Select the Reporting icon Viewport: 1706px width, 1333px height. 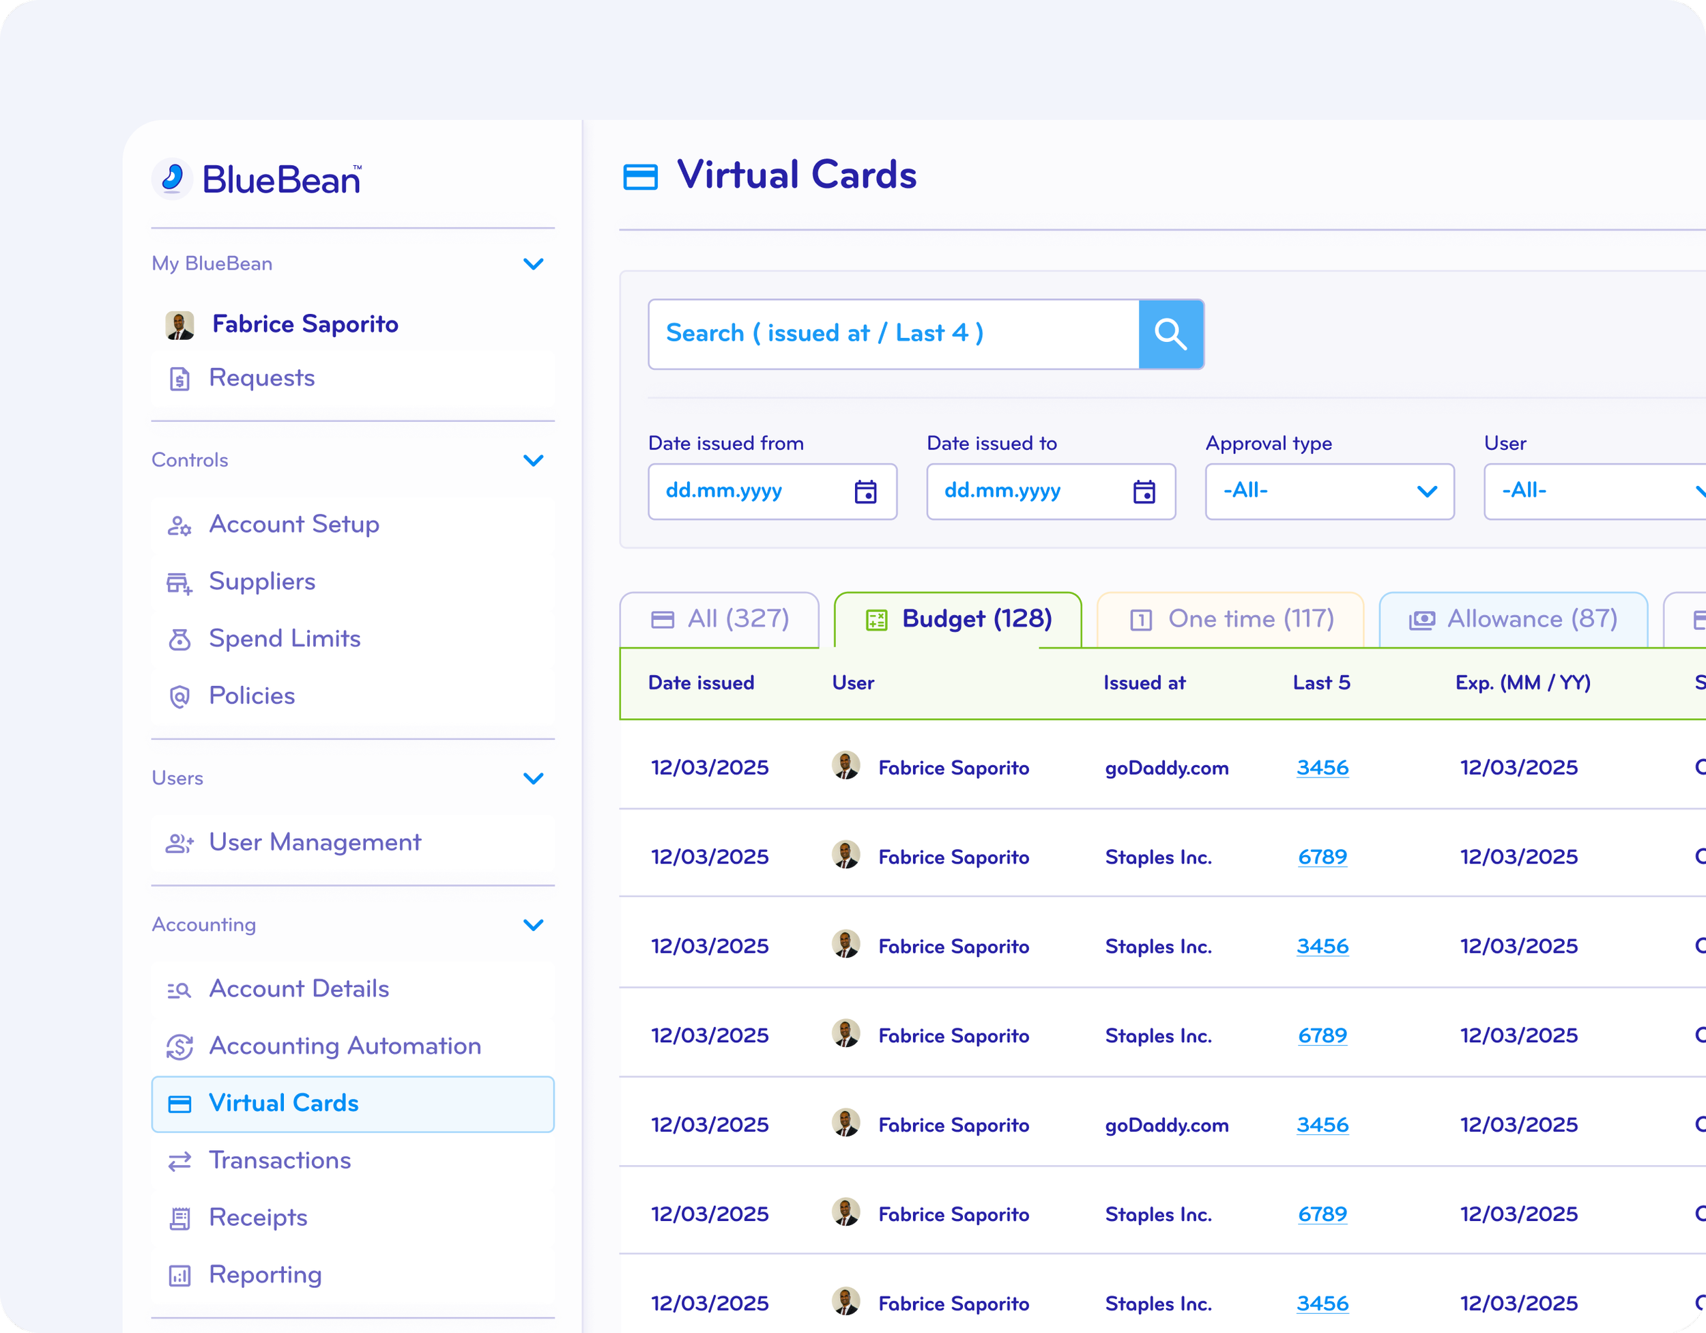click(x=179, y=1274)
